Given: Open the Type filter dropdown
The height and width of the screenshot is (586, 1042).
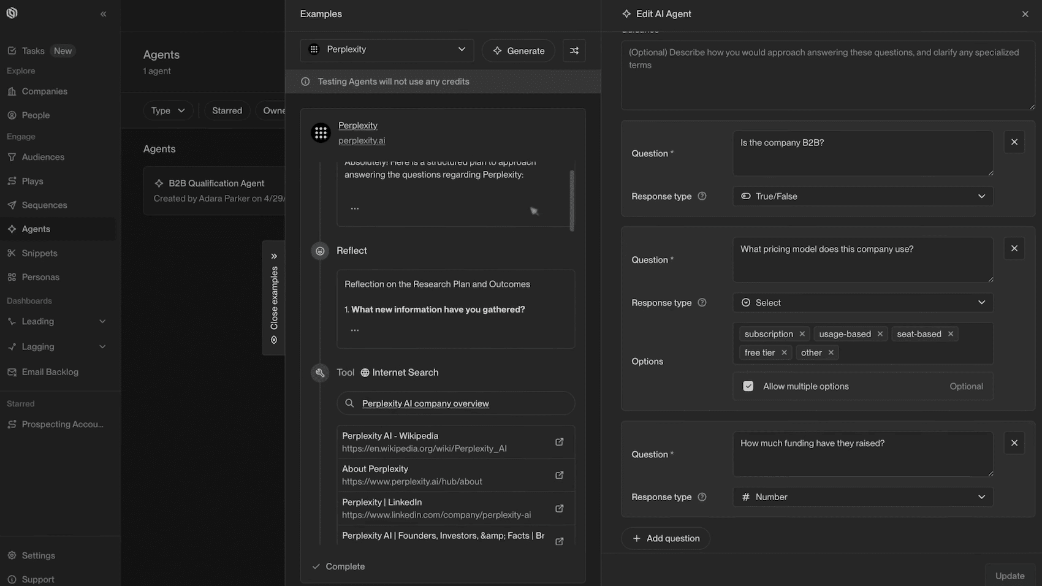Looking at the screenshot, I should coord(168,110).
